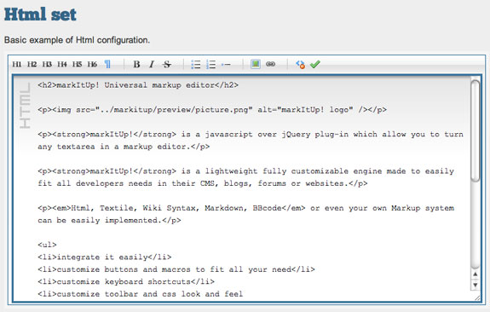Click the 'Html, Textile, Wiki Syntax' line
The width and height of the screenshot is (490, 312).
246,208
